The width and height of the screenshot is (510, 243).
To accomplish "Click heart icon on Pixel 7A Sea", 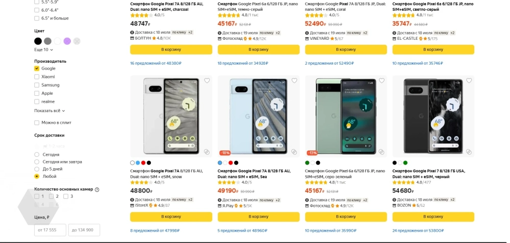I will pos(294,80).
